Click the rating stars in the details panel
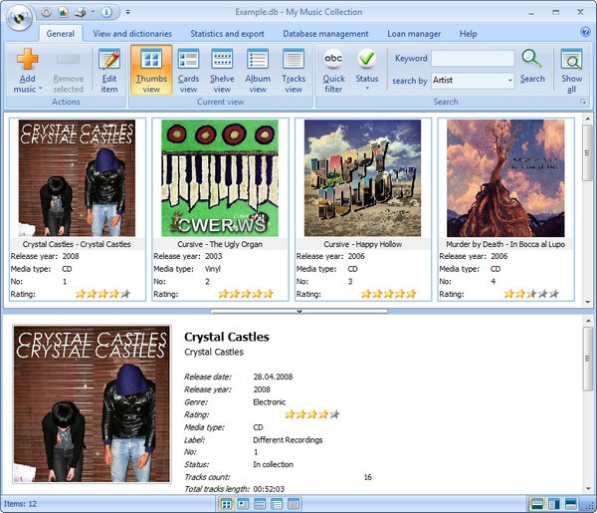This screenshot has width=597, height=513. [x=312, y=414]
